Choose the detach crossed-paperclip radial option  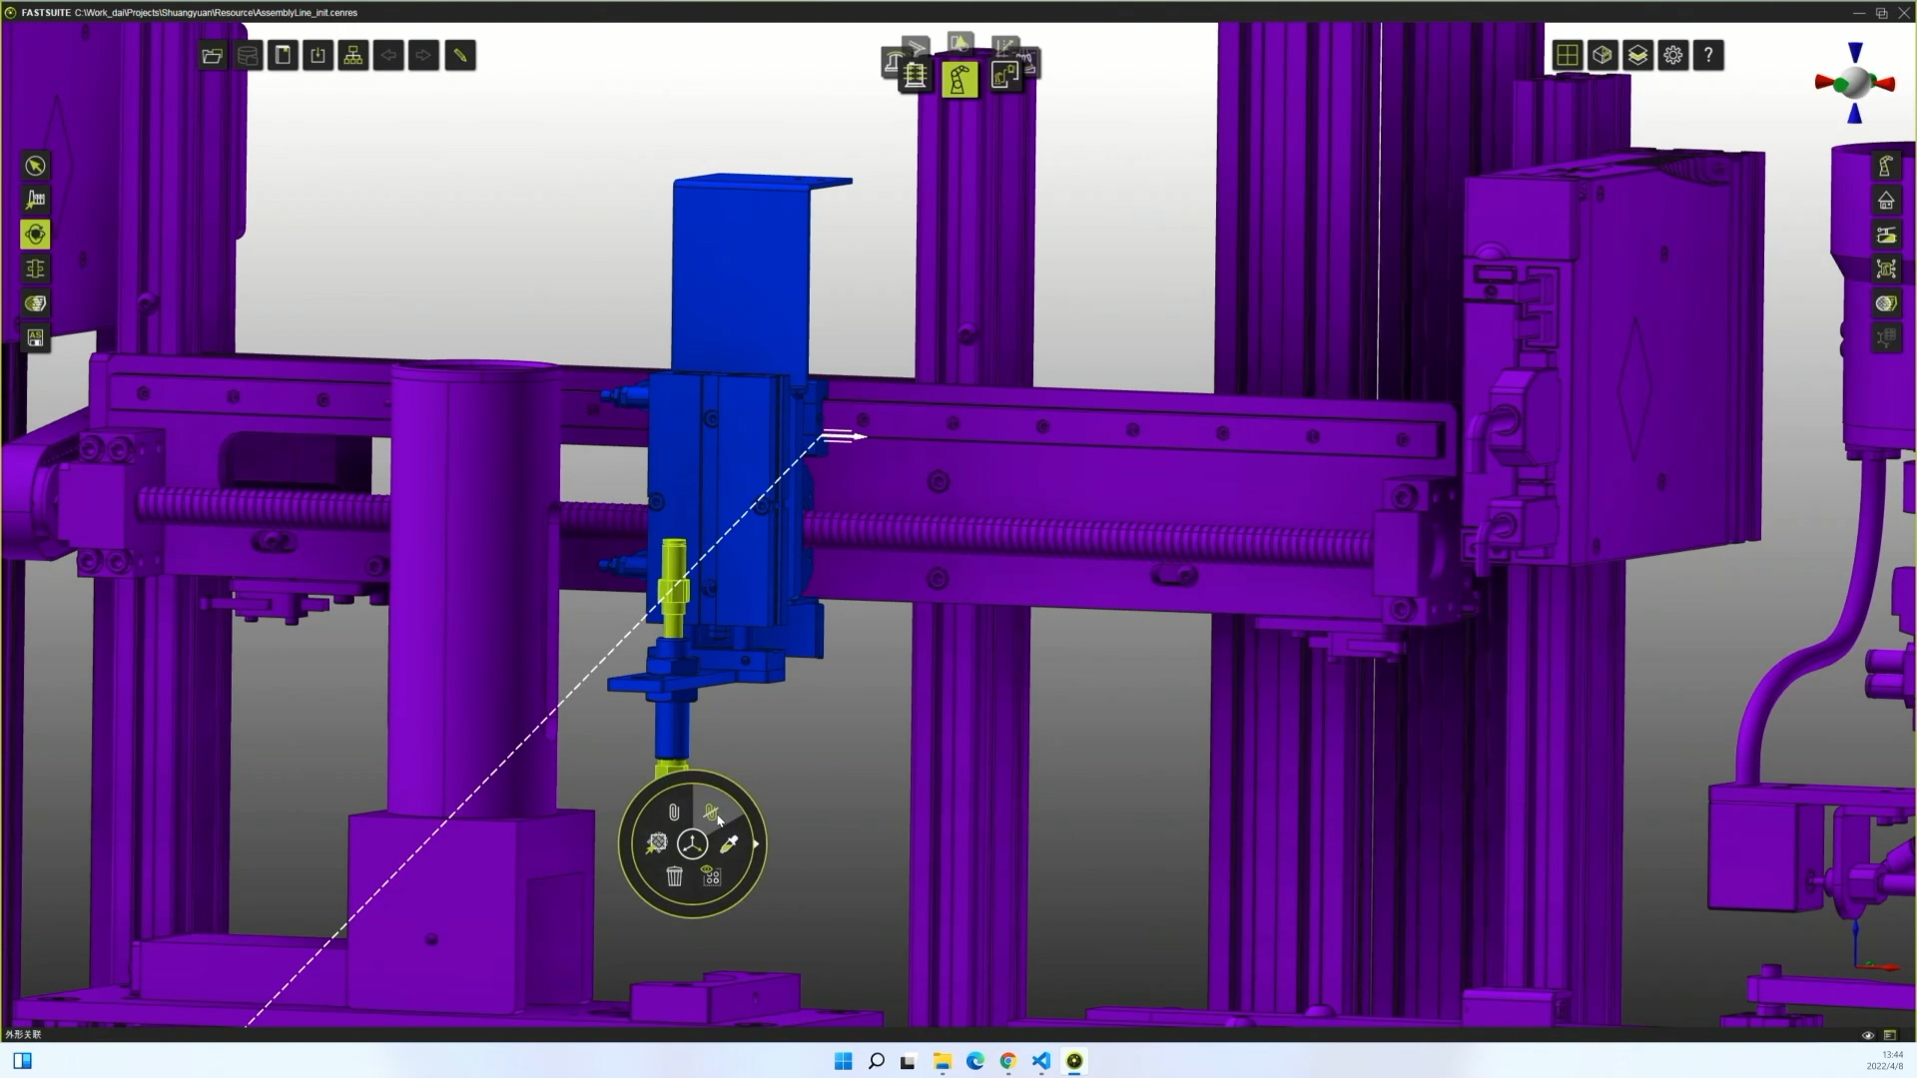[710, 812]
